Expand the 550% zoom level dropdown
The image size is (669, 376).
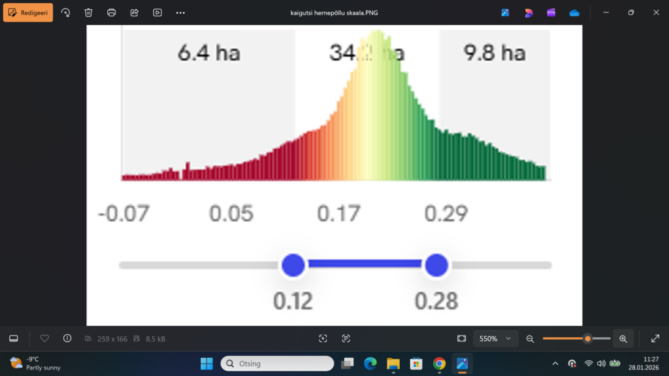click(495, 339)
